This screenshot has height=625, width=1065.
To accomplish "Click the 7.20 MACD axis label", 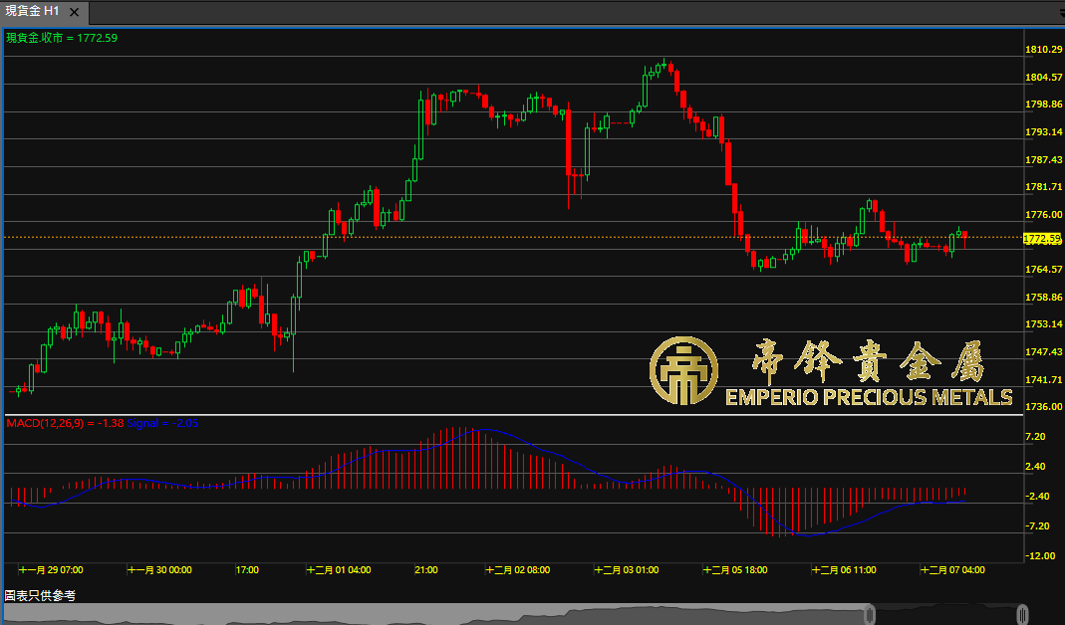I will point(1035,437).
